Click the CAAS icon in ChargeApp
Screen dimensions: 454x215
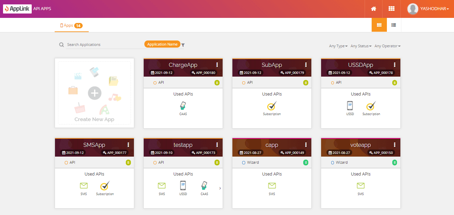tap(183, 106)
